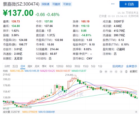
Task: Click the 跌停 value 110.13
Action: pos(85,26)
